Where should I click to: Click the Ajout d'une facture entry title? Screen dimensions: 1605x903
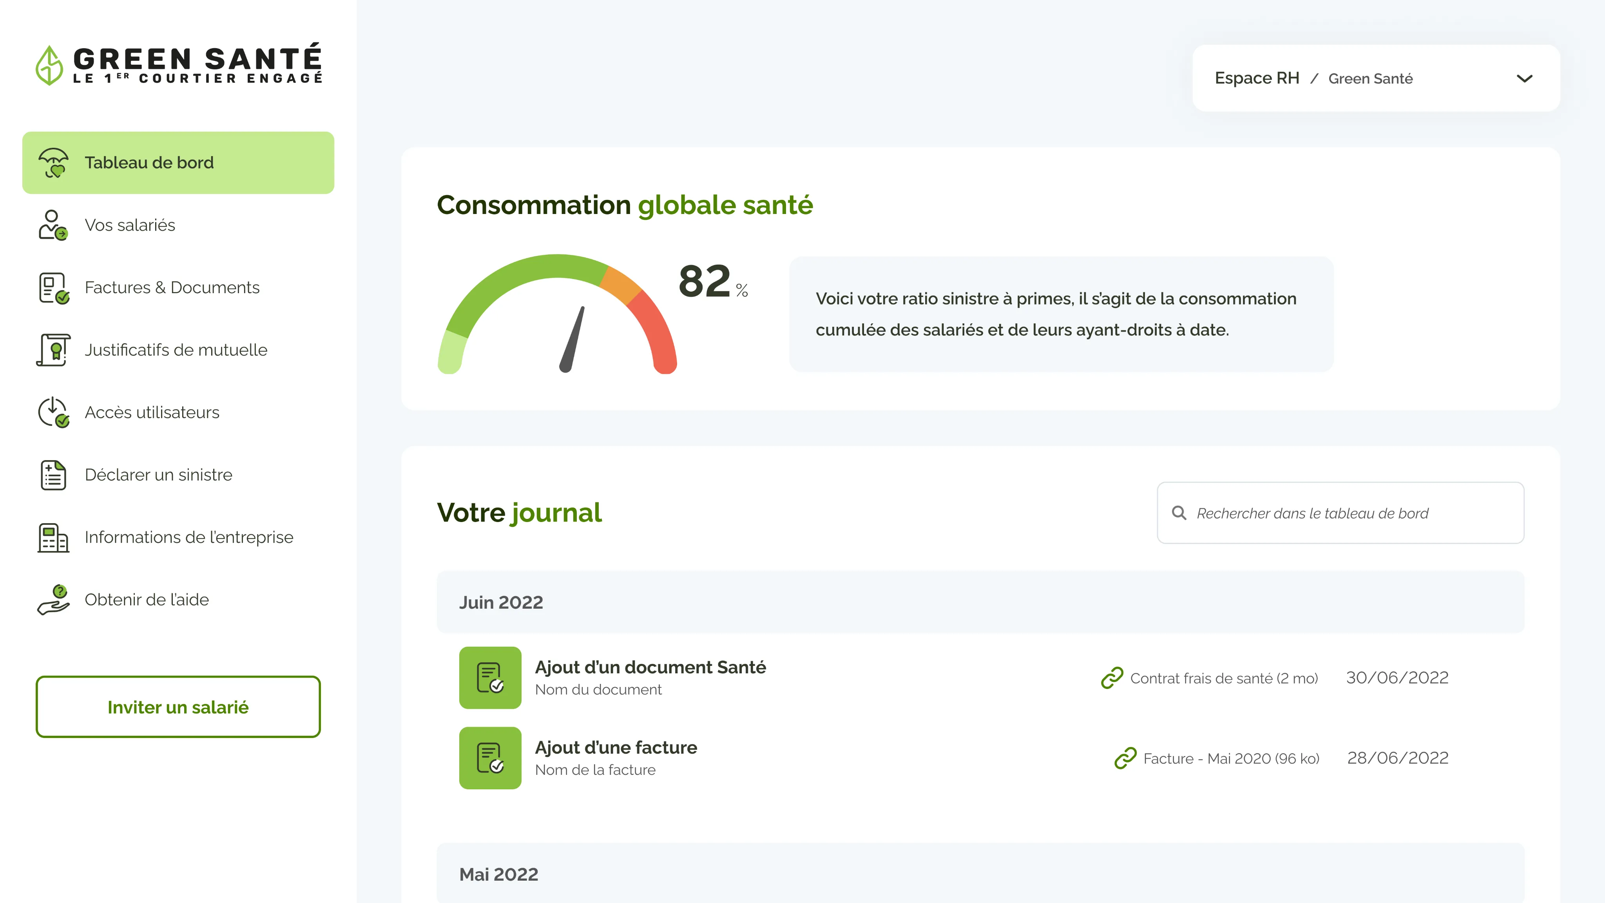616,747
